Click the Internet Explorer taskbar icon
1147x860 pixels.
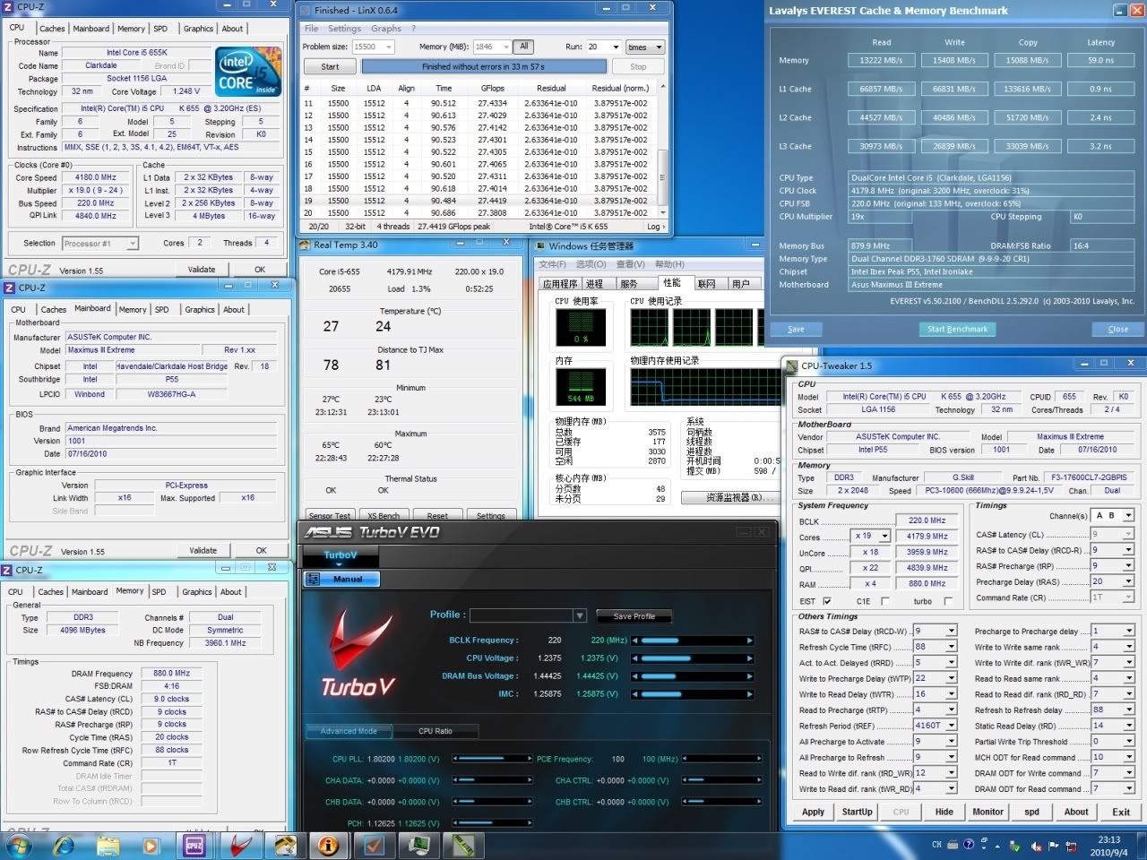click(64, 845)
